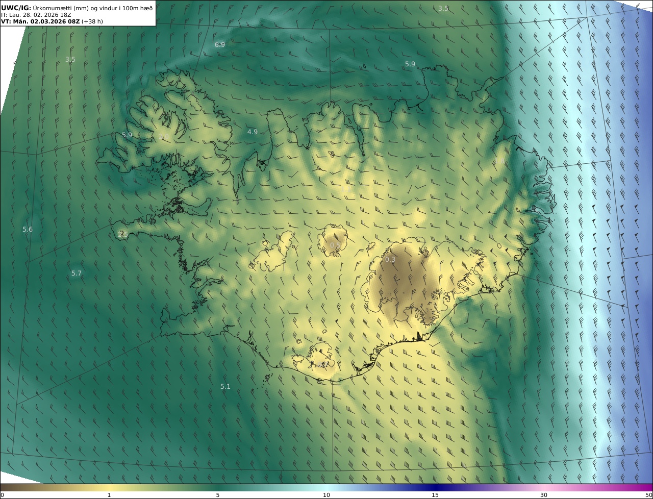Viewport: 653px width, 499px height.
Task: Click the '6.9' value label on the map
Action: coord(220,44)
